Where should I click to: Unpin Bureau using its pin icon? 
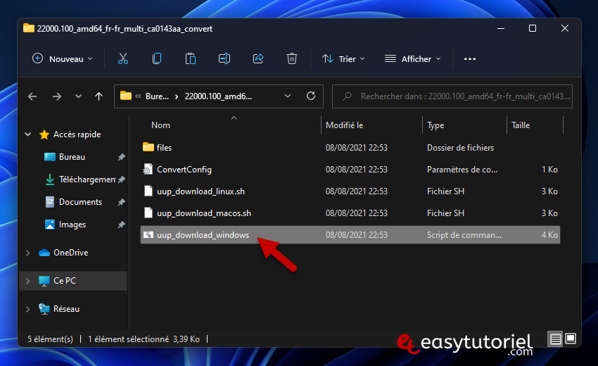[121, 157]
